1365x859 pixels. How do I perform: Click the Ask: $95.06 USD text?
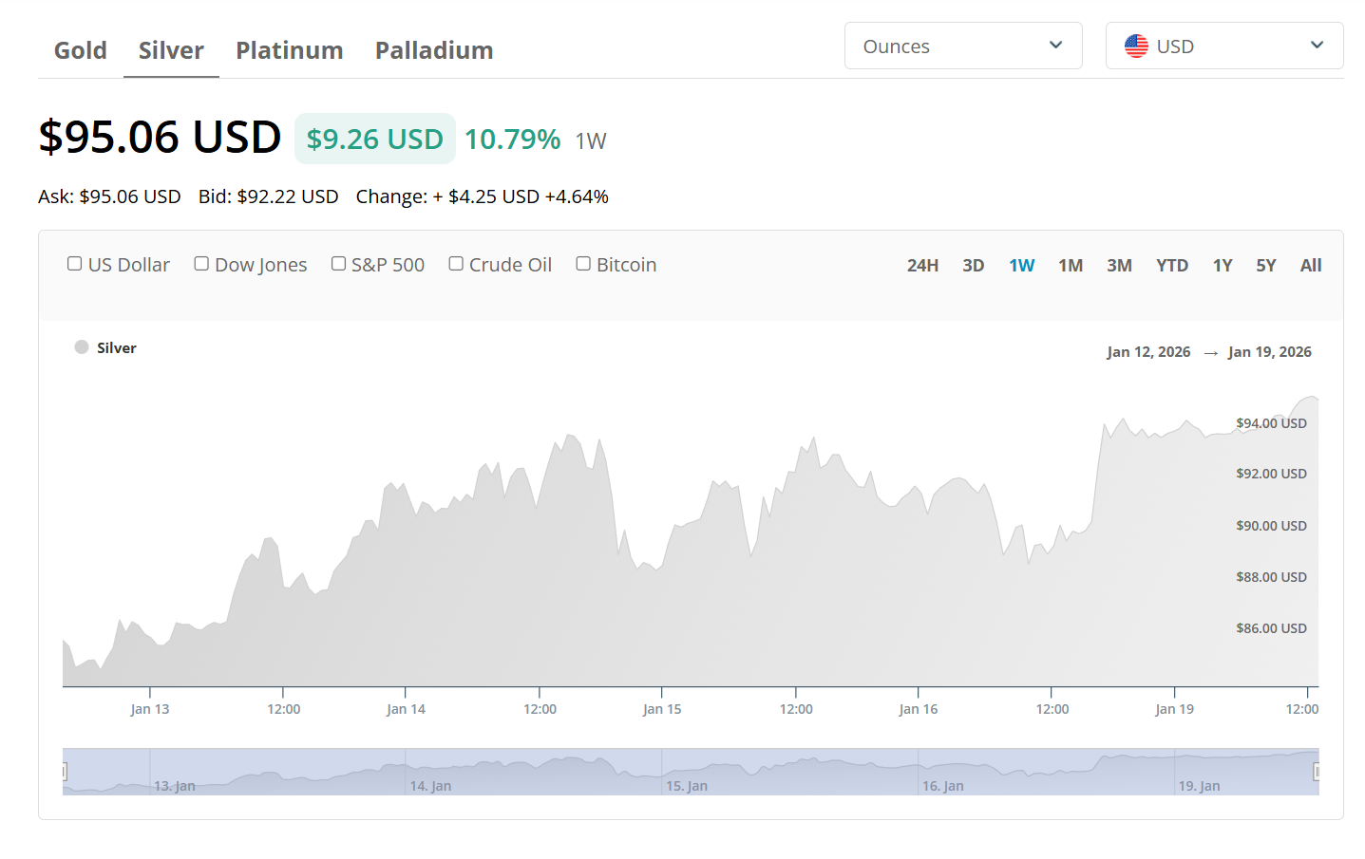109,196
